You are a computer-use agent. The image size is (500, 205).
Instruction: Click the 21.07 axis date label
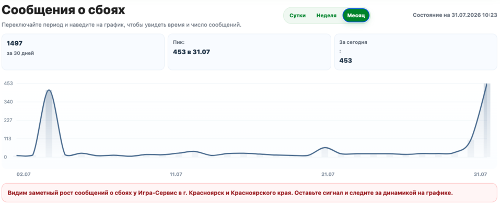tap(328, 174)
